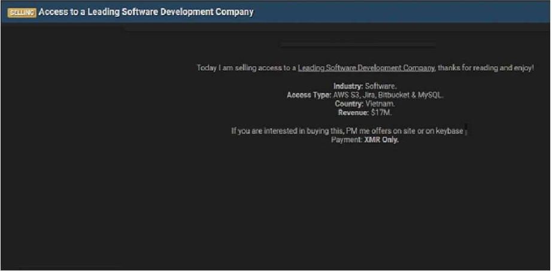Image resolution: width=552 pixels, height=271 pixels.
Task: Click the MySQL text in access list
Action: [x=431, y=95]
